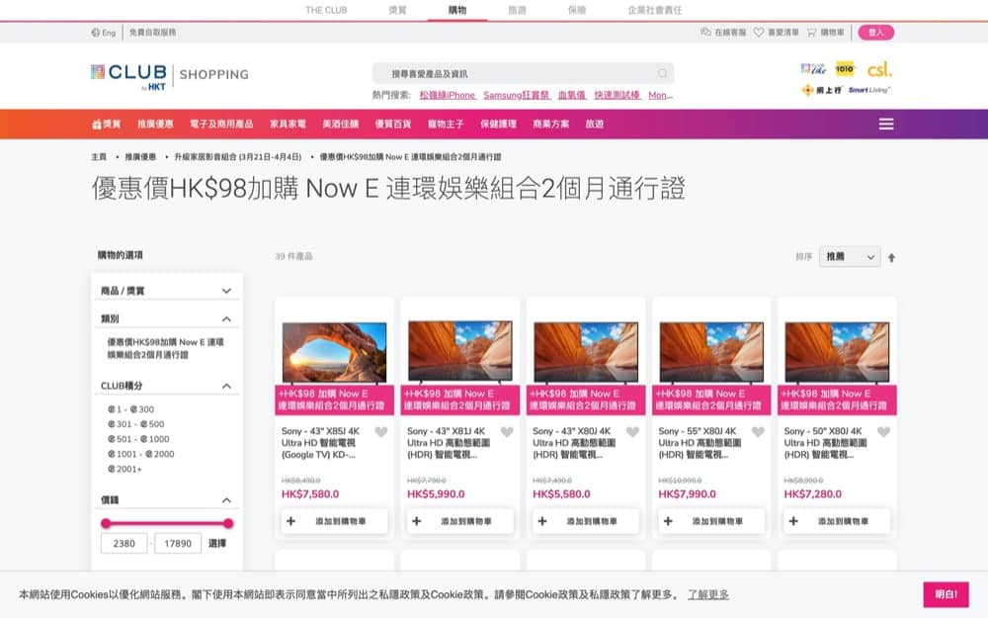
Task: Click hot search link 松鐵線iPhone
Action: [x=447, y=95]
